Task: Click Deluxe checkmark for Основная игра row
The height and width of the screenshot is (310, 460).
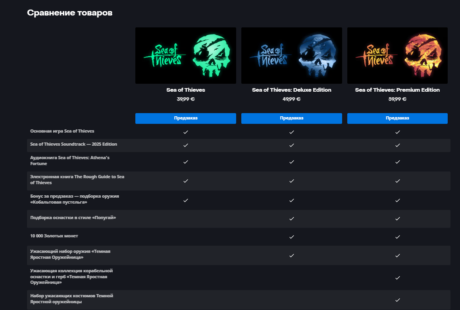Action: [x=292, y=132]
